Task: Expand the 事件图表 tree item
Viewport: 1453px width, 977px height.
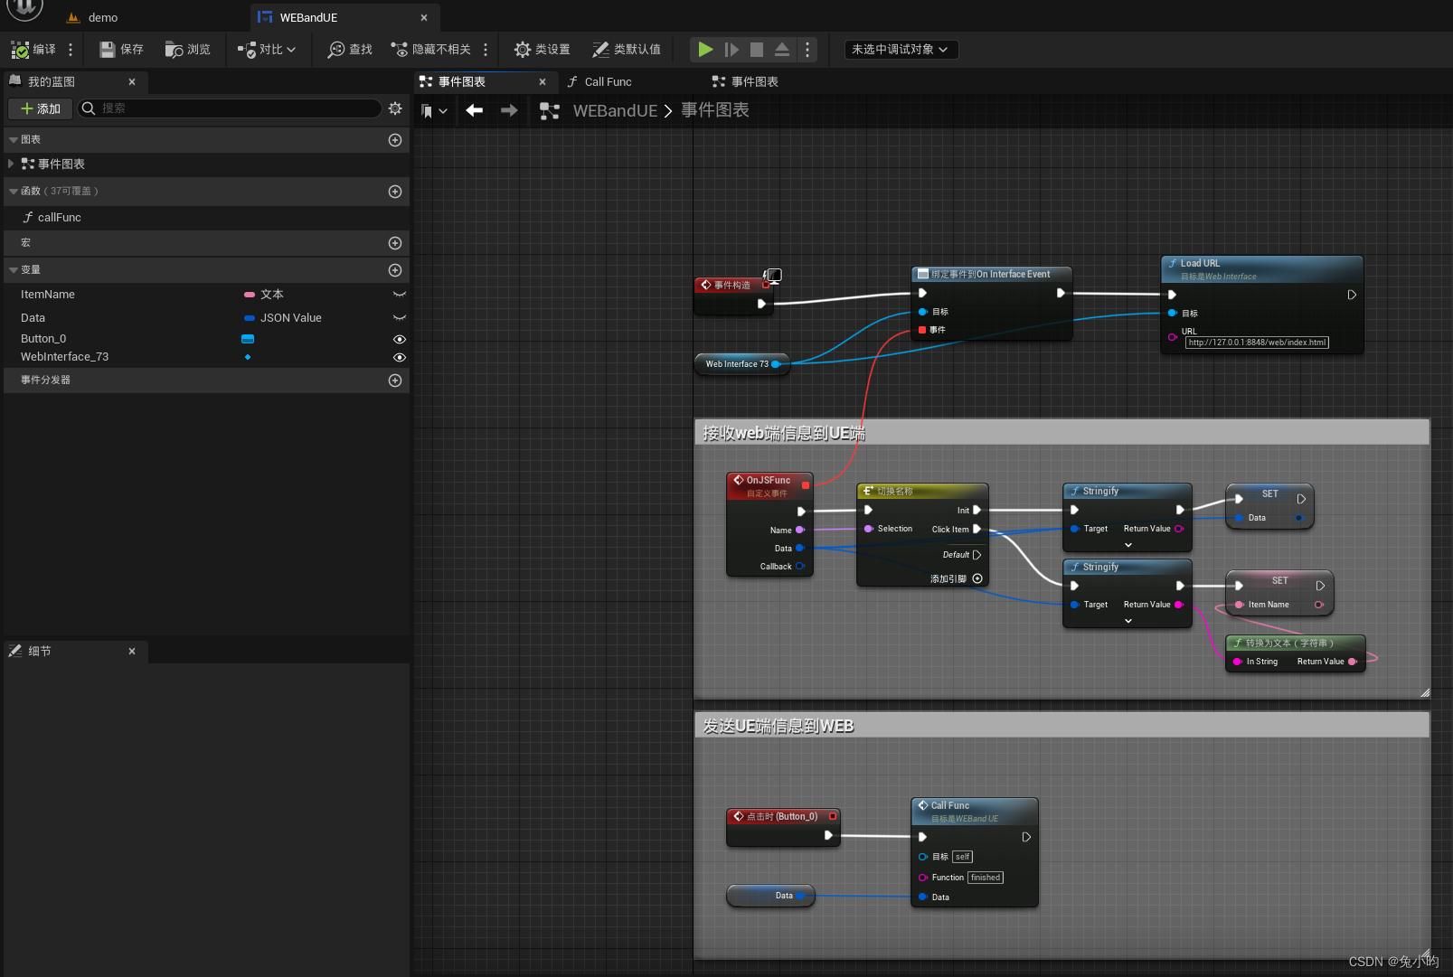Action: [11, 164]
